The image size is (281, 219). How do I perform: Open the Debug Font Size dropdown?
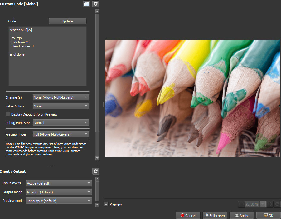61,123
